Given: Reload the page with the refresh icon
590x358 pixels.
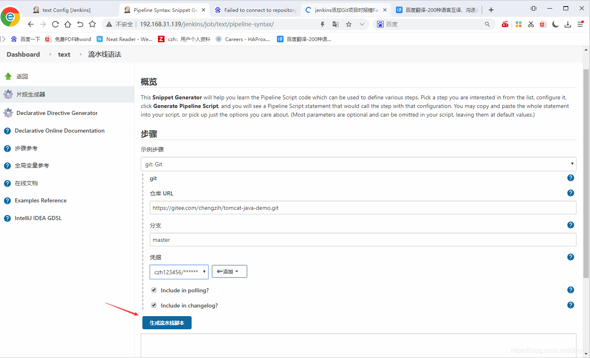Looking at the screenshot, I should pos(55,24).
